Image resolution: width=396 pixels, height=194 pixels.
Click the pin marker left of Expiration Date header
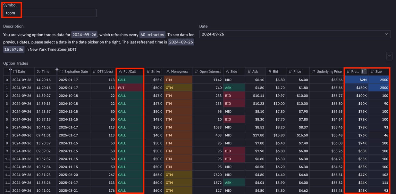pyautogui.click(x=57, y=69)
